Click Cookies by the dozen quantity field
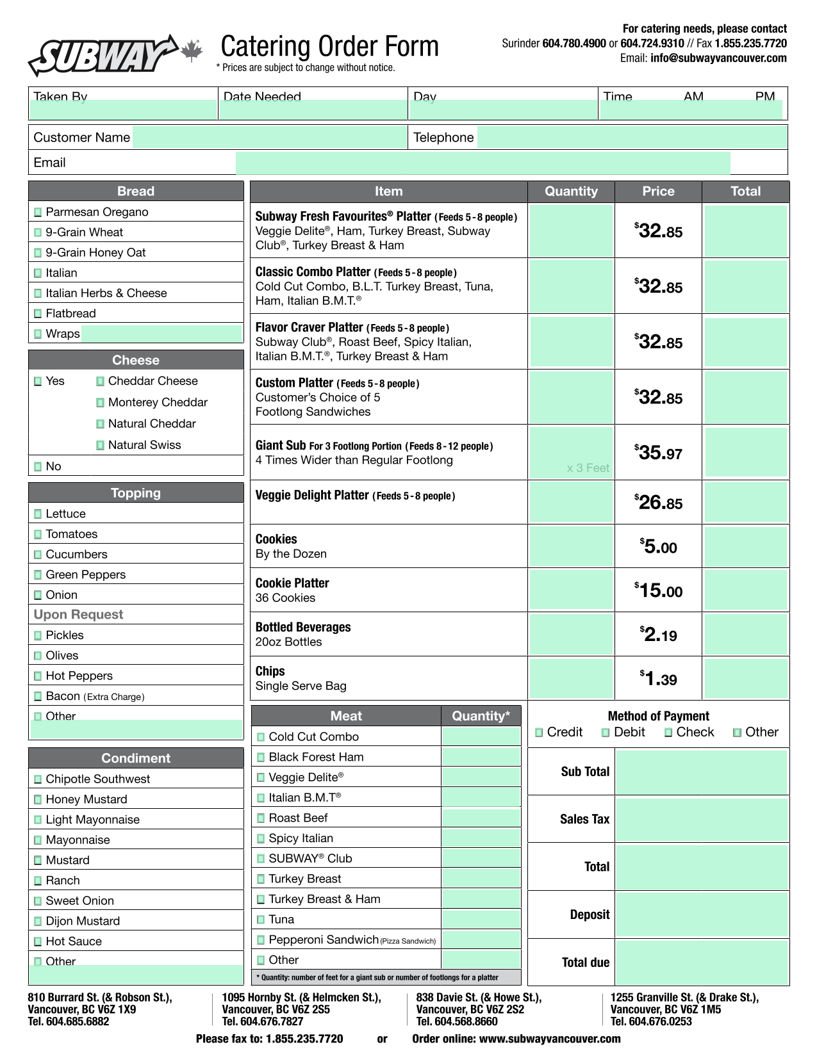Screen dimensions: 817x1056 pos(571,547)
